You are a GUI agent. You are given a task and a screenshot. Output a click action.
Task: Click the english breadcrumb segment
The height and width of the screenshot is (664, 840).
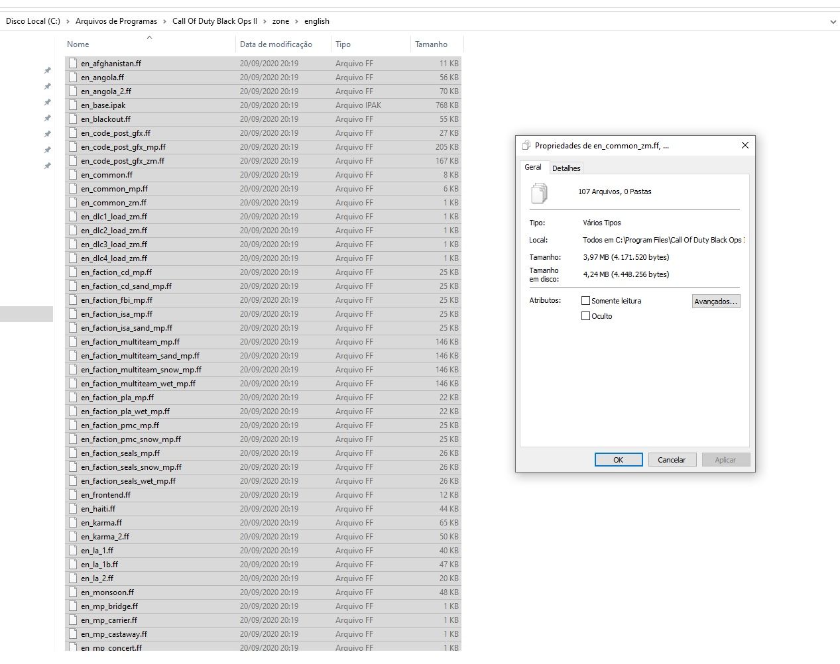[x=317, y=21]
